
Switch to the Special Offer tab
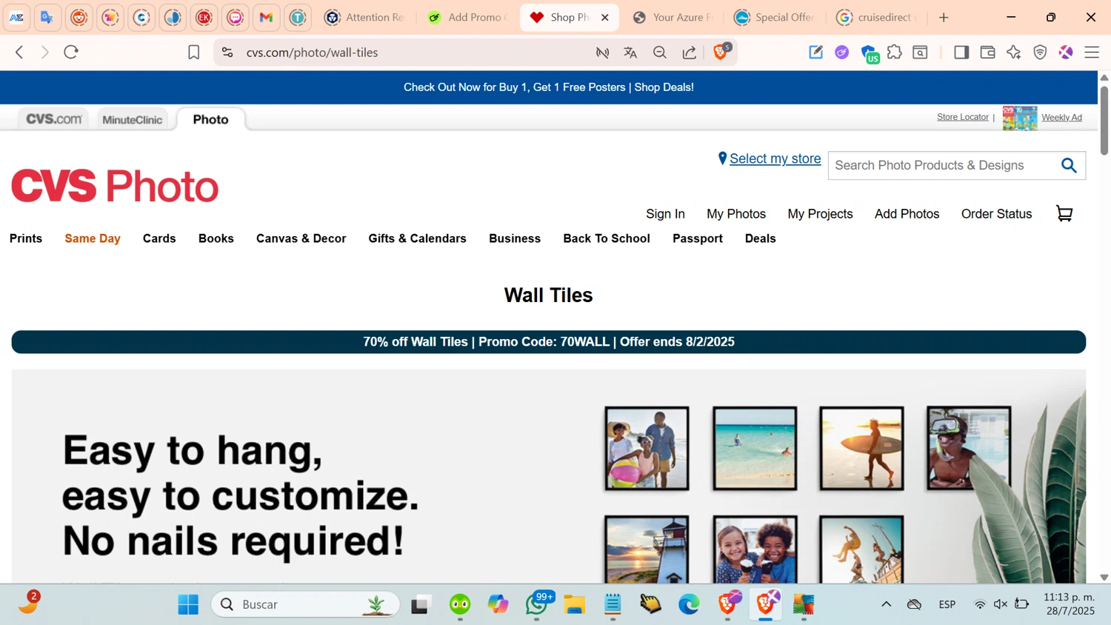pos(775,17)
